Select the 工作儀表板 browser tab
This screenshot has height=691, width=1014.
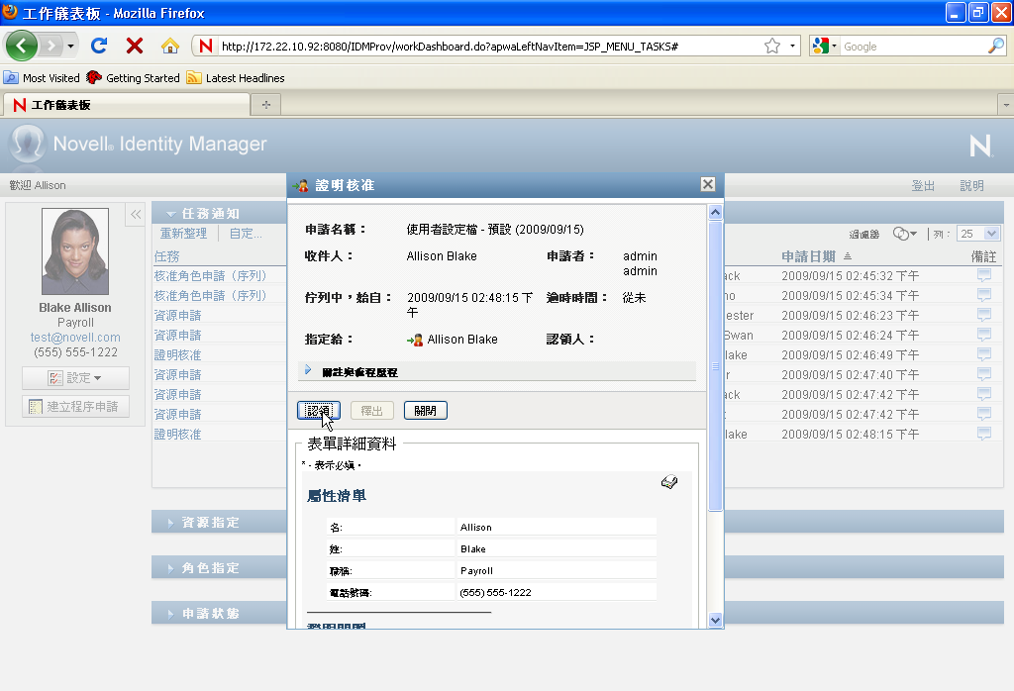tap(126, 105)
